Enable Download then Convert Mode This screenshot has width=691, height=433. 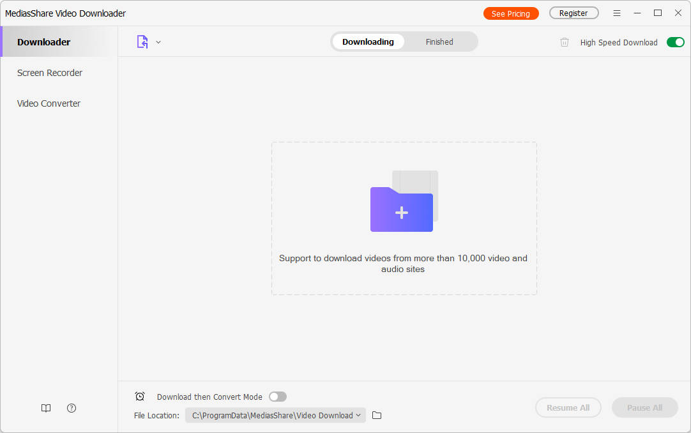[x=277, y=397]
